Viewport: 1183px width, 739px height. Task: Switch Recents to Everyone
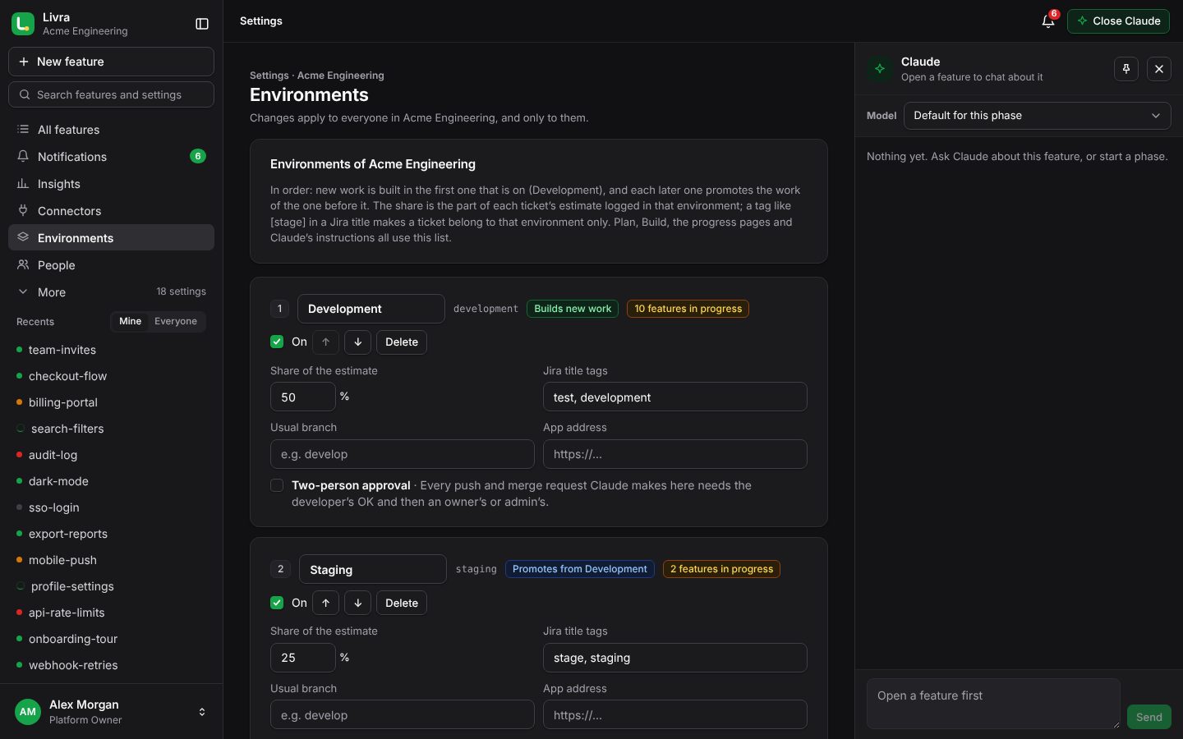[176, 321]
